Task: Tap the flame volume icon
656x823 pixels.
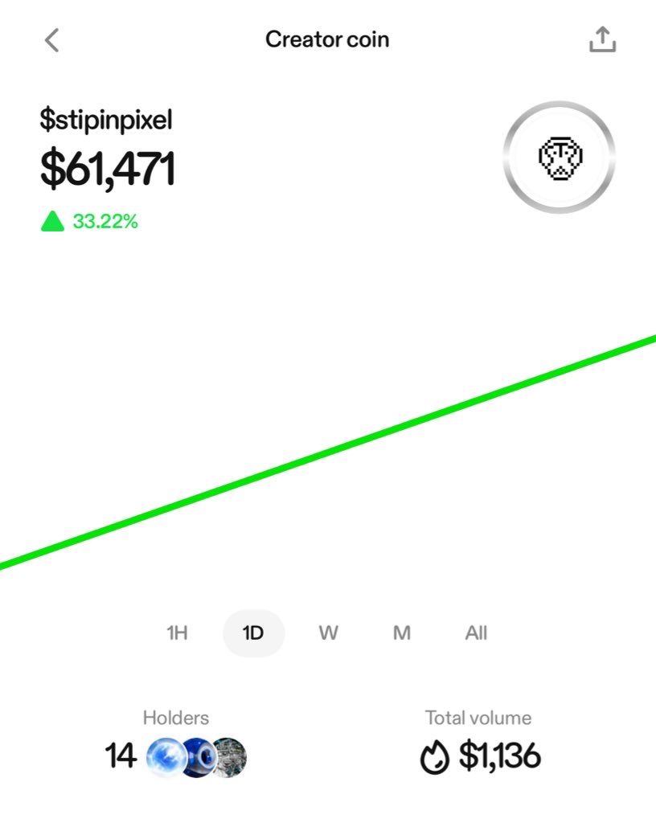Action: 435,757
